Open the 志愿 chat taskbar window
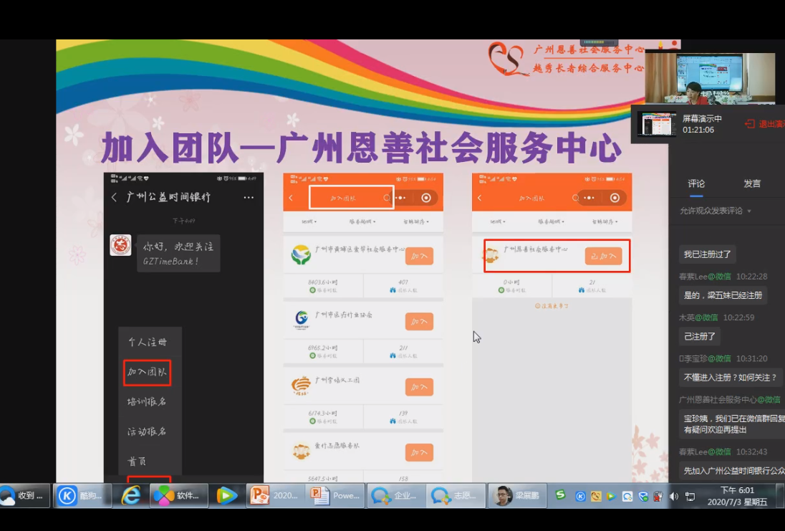 [456, 496]
